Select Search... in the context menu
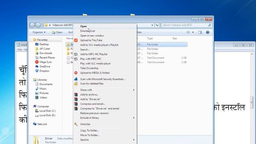Screen dimensions: 256x144 point(105,50)
